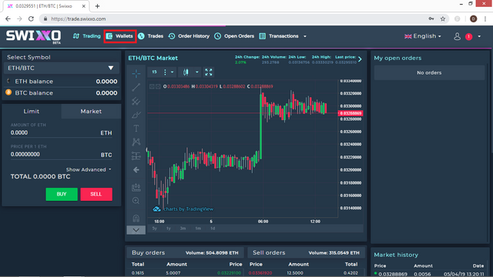This screenshot has width=493, height=277.
Task: Click the candlestick chart style icon
Action: (186, 72)
